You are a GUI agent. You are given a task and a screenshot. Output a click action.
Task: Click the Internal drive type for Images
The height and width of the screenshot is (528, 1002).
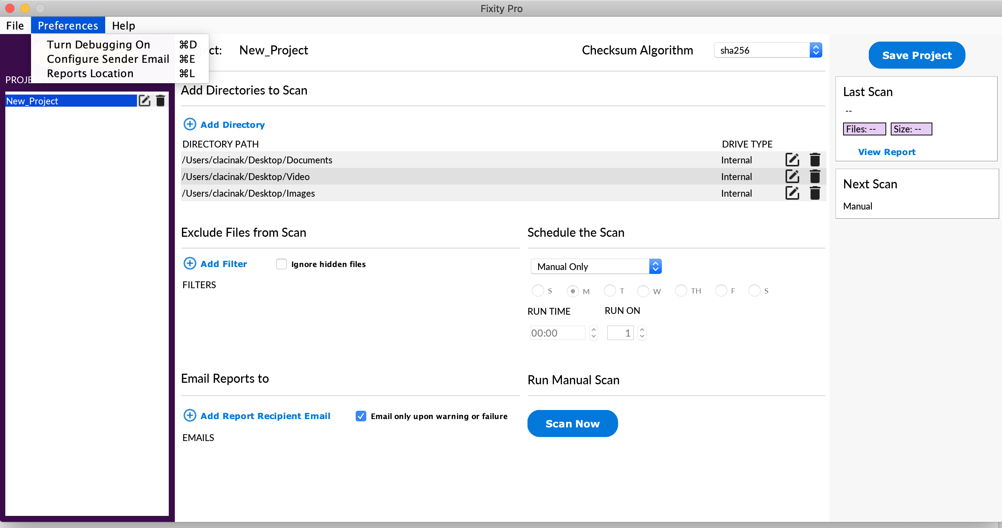pos(736,193)
